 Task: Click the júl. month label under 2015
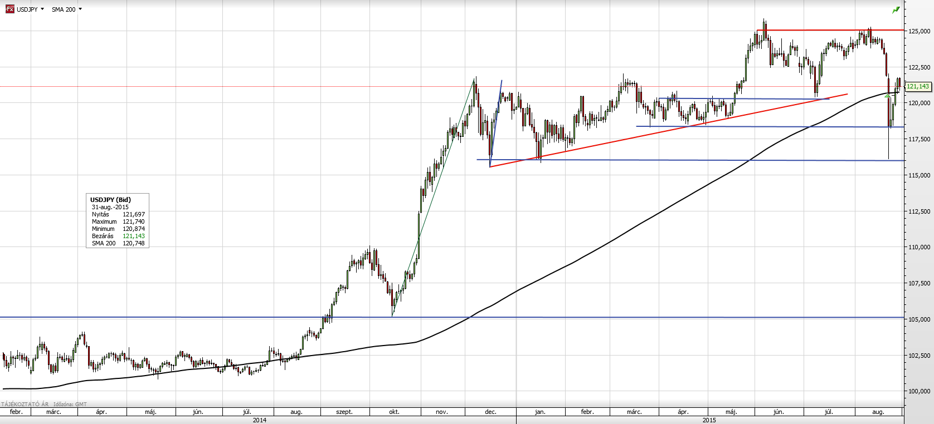(x=829, y=412)
